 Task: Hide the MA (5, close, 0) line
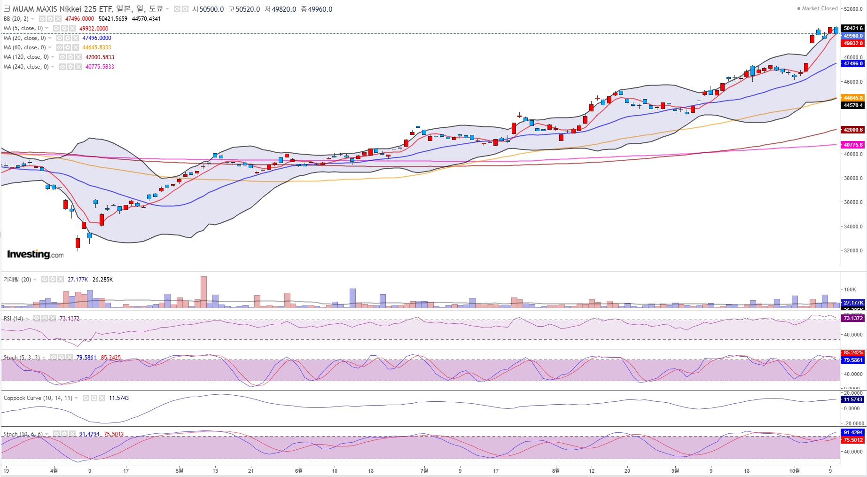click(56, 28)
